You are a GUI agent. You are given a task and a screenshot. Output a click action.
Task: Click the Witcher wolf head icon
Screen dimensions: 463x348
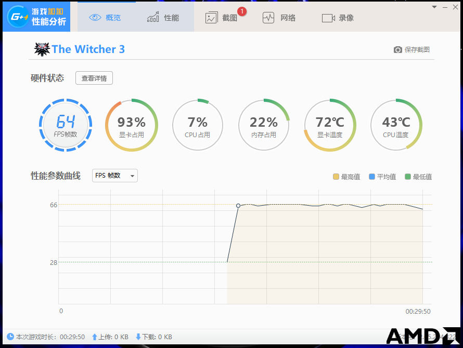point(42,49)
